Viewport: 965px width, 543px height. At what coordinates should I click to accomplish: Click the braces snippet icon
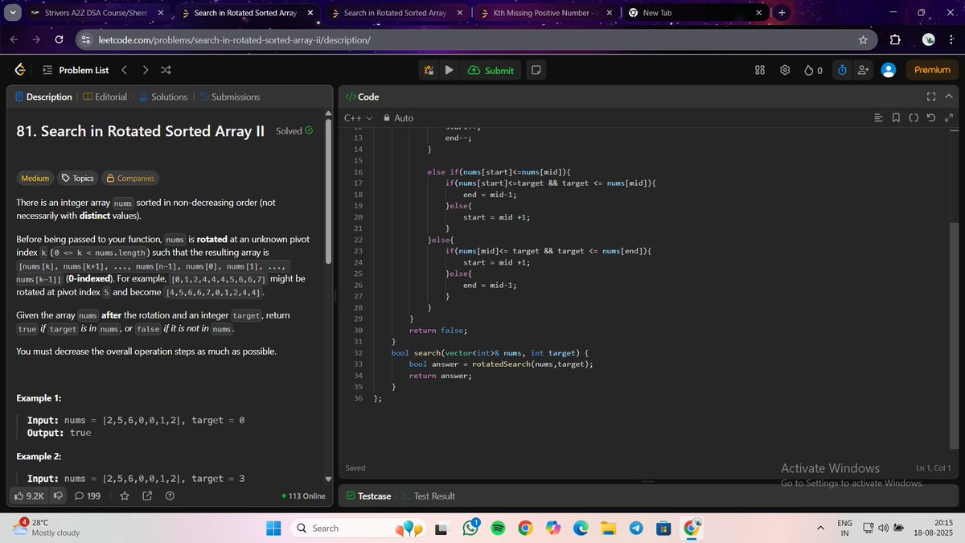(914, 118)
